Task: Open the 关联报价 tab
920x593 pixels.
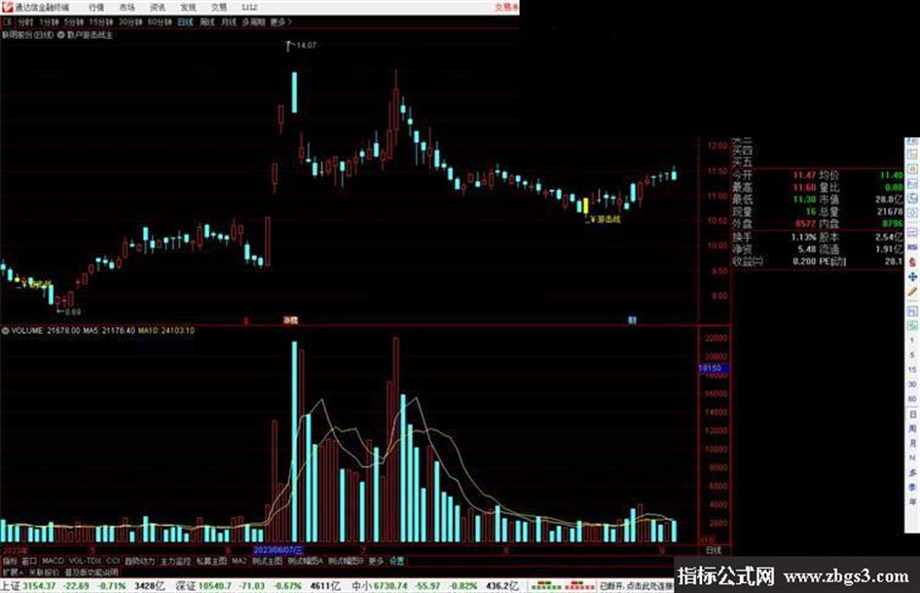Action: coord(44,572)
